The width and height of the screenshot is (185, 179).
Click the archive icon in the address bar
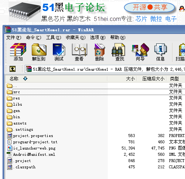click(x=29, y=69)
